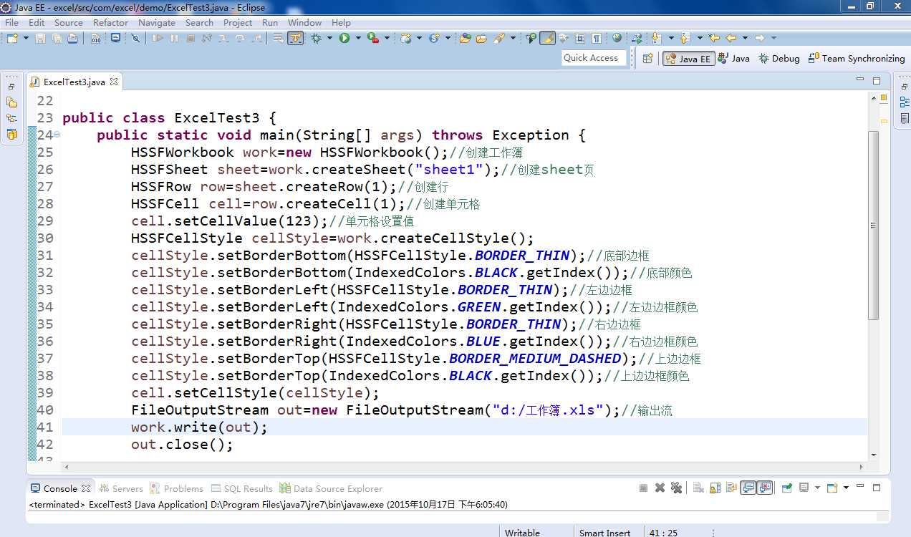The width and height of the screenshot is (911, 537).
Task: Switch to the Debug perspective
Action: (779, 59)
